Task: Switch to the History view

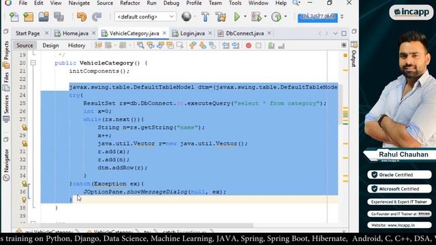Action: (x=76, y=46)
